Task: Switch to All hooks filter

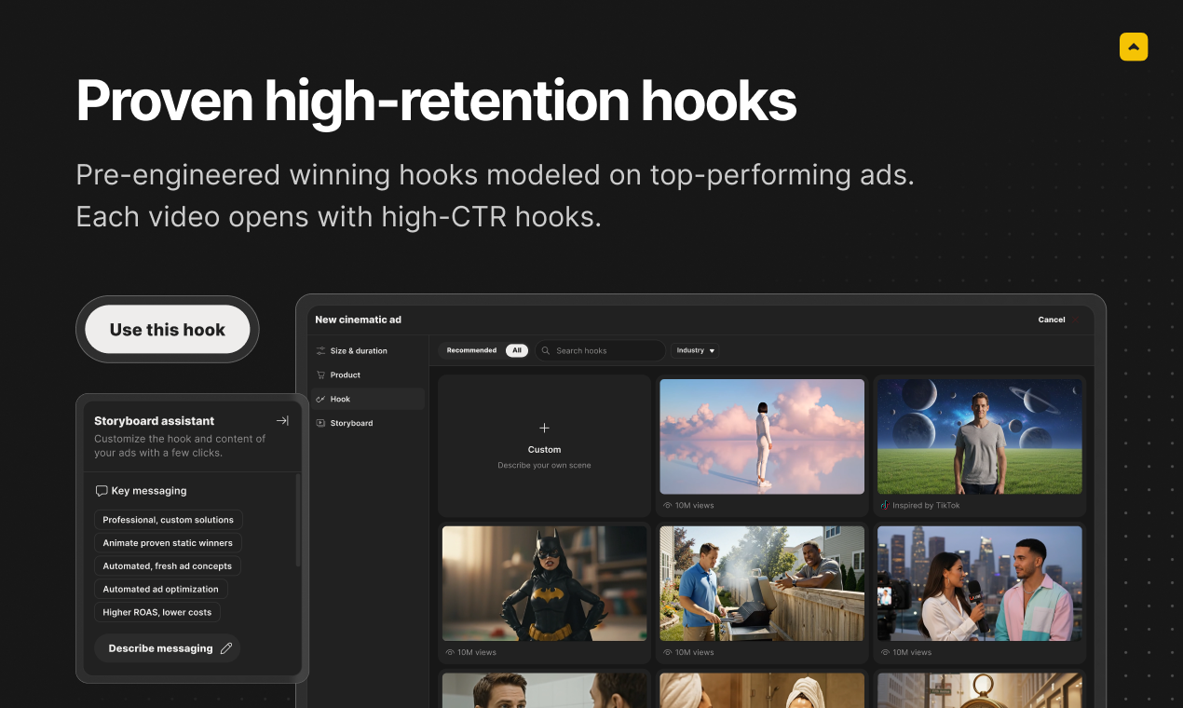Action: coord(517,350)
